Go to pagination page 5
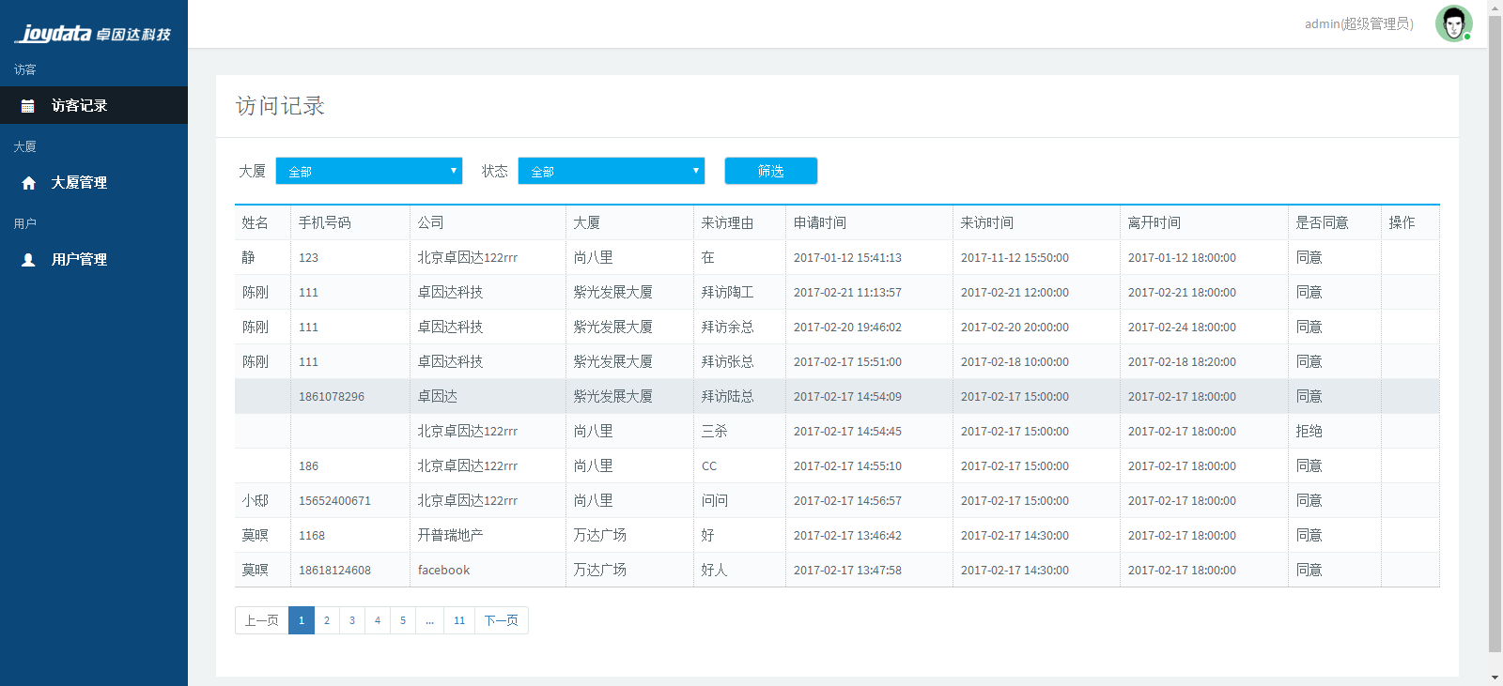The image size is (1503, 686). (x=403, y=620)
